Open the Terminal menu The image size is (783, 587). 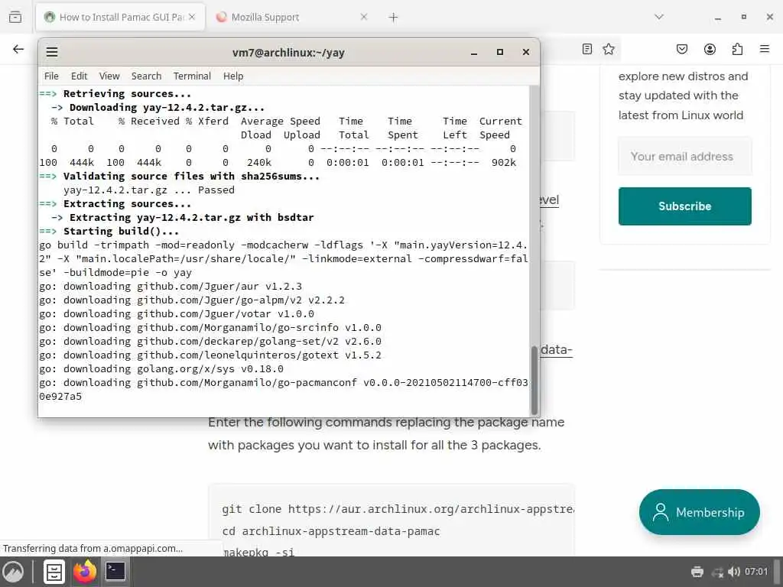tap(192, 76)
